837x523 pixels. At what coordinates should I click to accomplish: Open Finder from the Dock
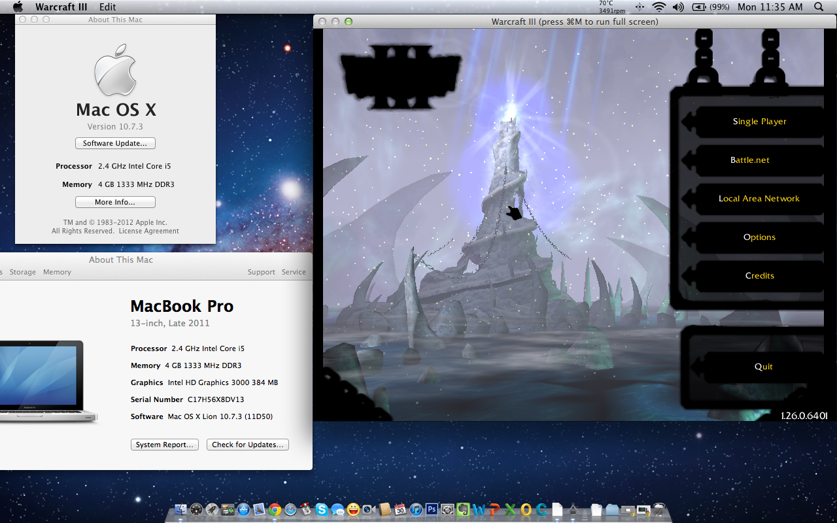click(x=181, y=510)
